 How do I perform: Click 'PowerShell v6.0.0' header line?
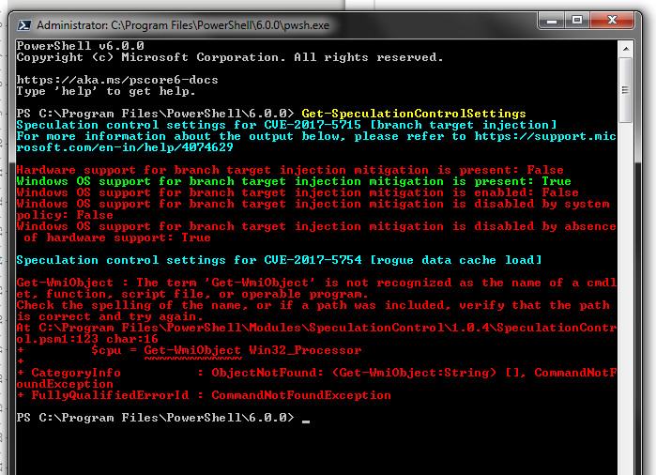point(81,46)
